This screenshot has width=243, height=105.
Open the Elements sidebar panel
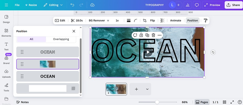coord(6,32)
